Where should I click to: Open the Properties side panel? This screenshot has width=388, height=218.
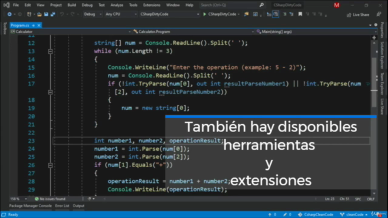382,30
